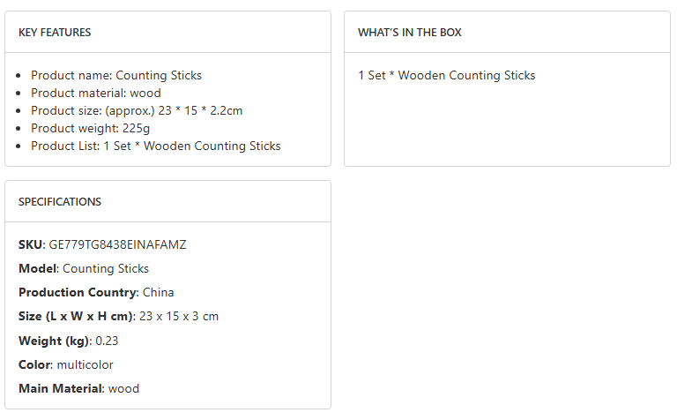Click the "Product name: Counting Sticks" bullet

point(116,76)
